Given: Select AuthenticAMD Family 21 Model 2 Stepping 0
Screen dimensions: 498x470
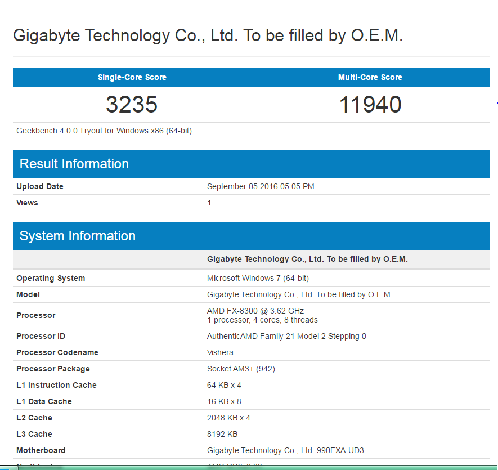Looking at the screenshot, I should tap(286, 336).
